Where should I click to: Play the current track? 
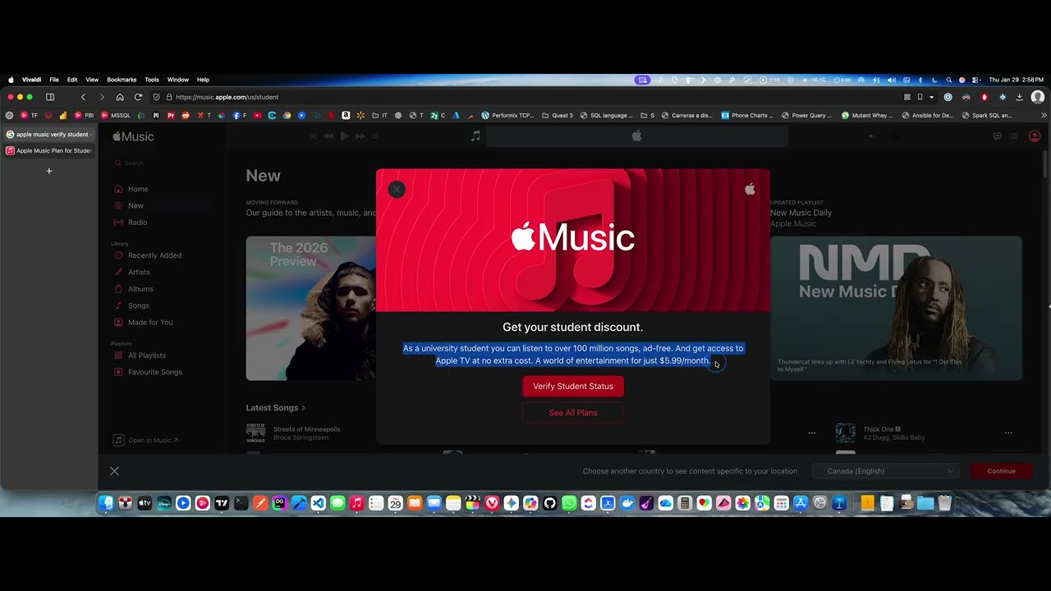[344, 136]
